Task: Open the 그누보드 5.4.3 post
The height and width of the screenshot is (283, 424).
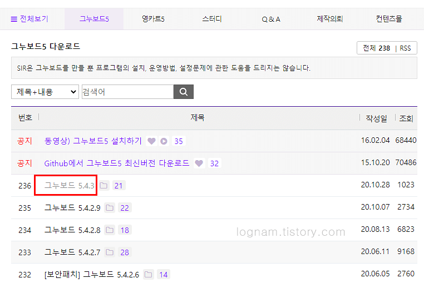Action: (69, 185)
